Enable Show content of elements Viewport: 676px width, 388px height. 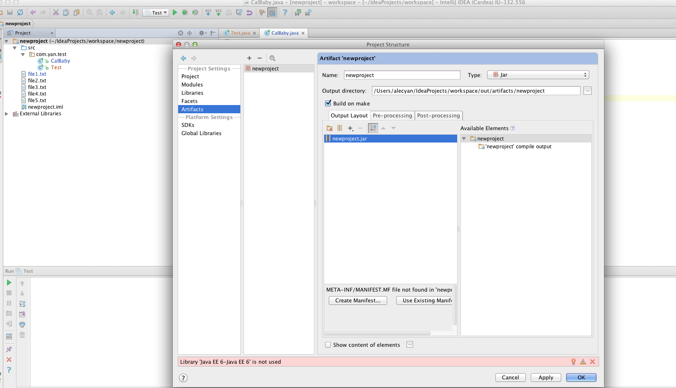pos(328,345)
